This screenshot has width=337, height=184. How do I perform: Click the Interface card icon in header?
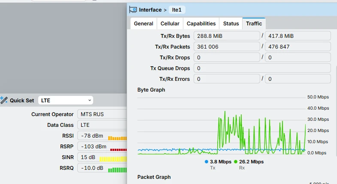pyautogui.click(x=133, y=10)
